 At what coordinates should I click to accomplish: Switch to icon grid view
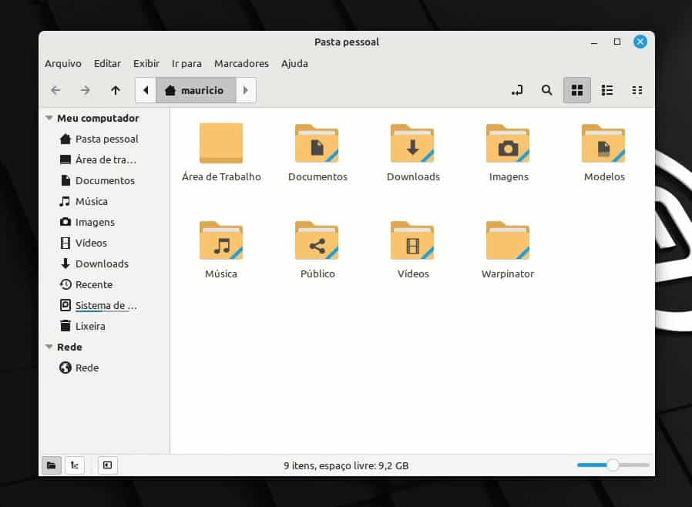click(576, 90)
